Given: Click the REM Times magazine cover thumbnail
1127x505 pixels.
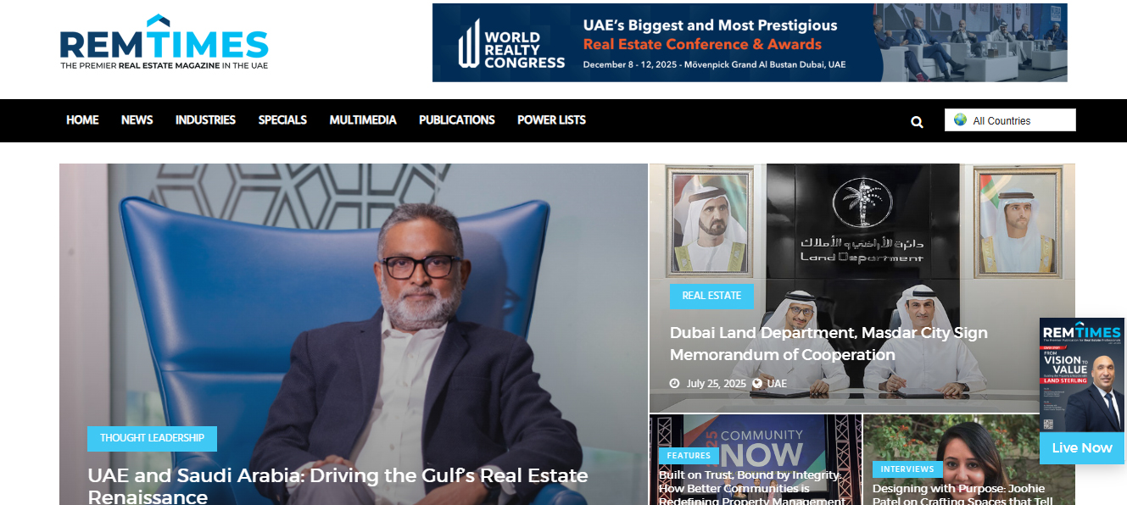Looking at the screenshot, I should click(1082, 375).
